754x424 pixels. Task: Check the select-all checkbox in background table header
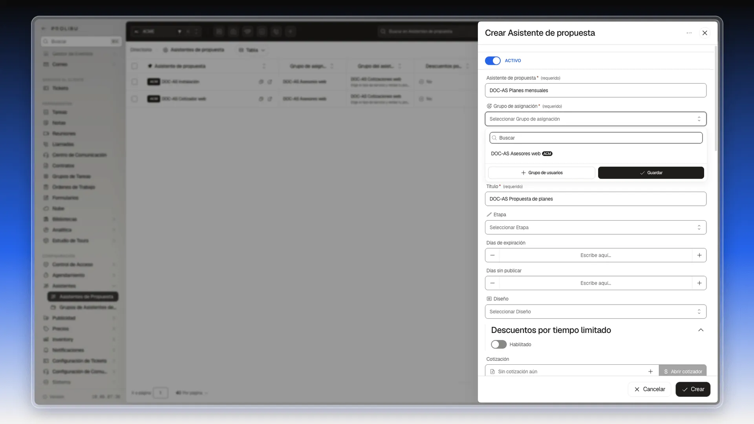(x=135, y=66)
